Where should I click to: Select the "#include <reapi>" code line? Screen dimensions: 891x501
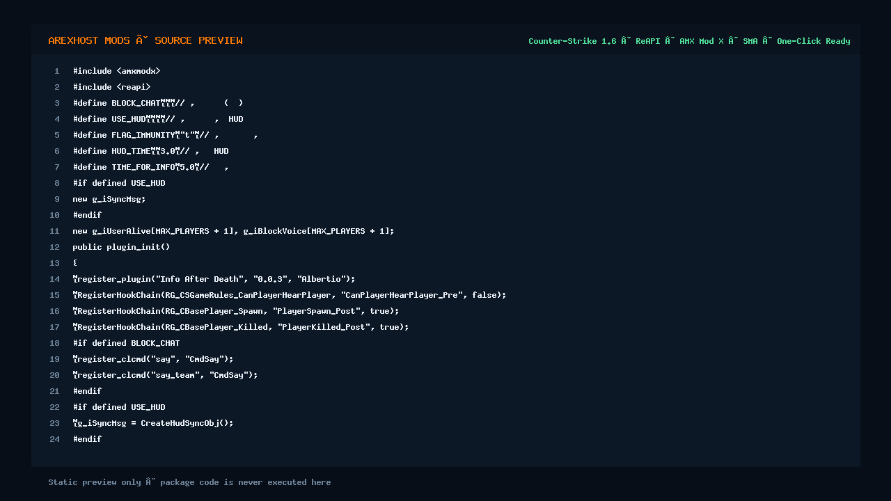[x=112, y=87]
